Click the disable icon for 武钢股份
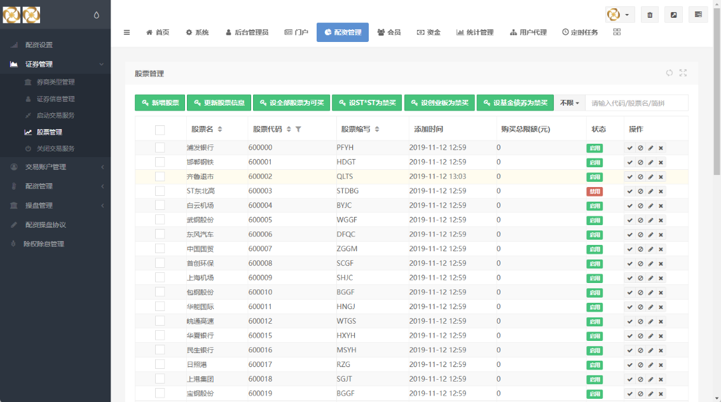This screenshot has width=721, height=402. (x=640, y=220)
